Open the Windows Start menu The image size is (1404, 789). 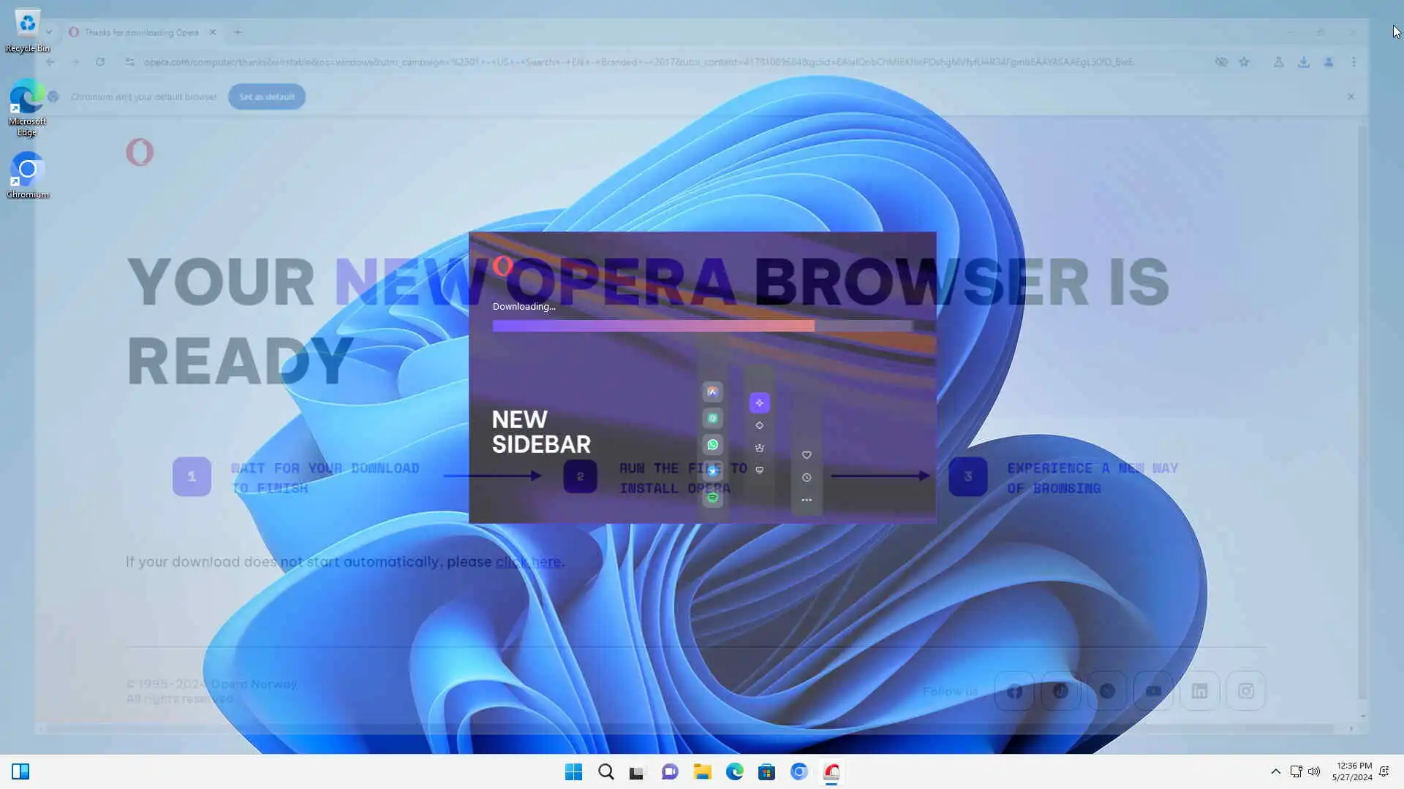click(573, 772)
